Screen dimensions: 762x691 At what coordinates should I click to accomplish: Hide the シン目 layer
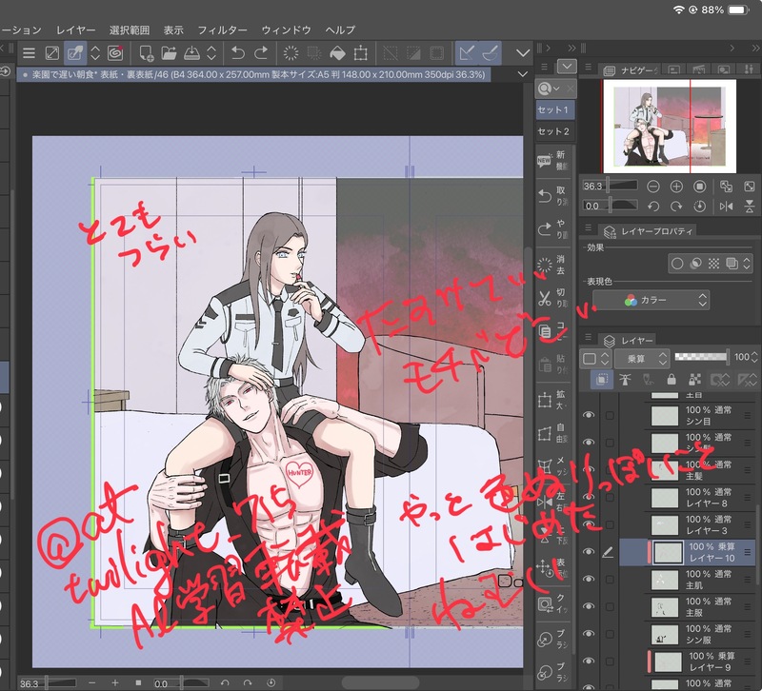[x=589, y=415]
